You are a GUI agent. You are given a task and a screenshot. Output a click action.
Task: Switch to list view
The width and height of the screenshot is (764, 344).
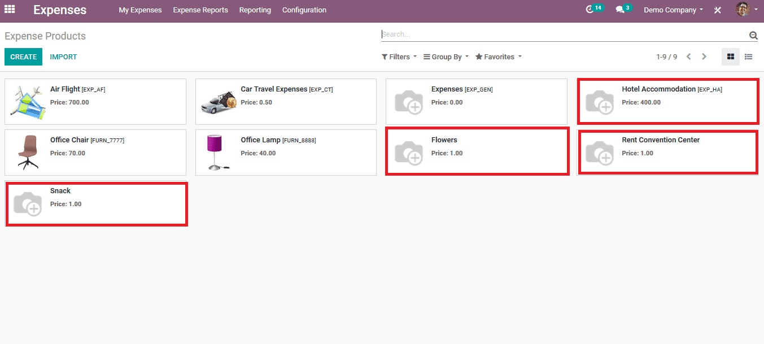(x=749, y=56)
